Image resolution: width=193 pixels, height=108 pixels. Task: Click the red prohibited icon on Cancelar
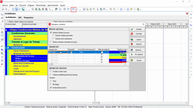coord(132,34)
